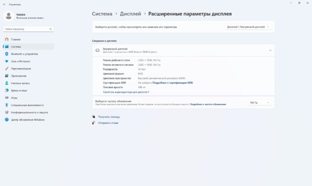Click the Отправить отзыв feedback icon
312x186 pixels.
[x=94, y=123]
